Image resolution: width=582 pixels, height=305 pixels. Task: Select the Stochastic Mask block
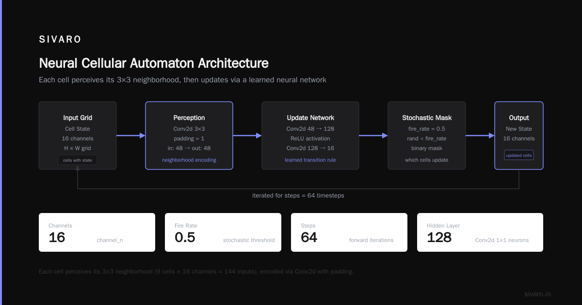coord(427,136)
